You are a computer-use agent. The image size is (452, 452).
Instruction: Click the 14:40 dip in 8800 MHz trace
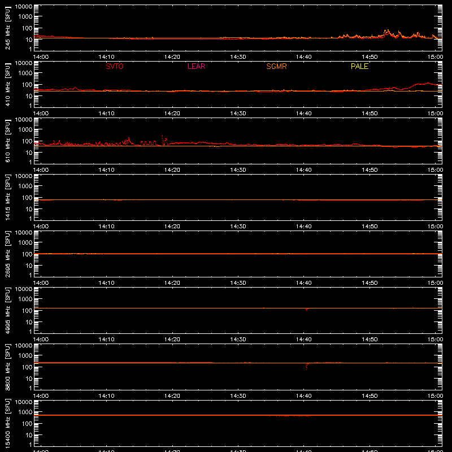click(x=307, y=366)
